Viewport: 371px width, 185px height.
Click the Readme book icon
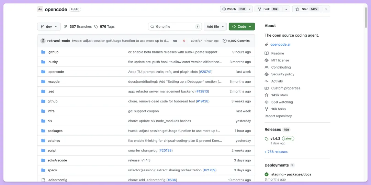coord(267,53)
